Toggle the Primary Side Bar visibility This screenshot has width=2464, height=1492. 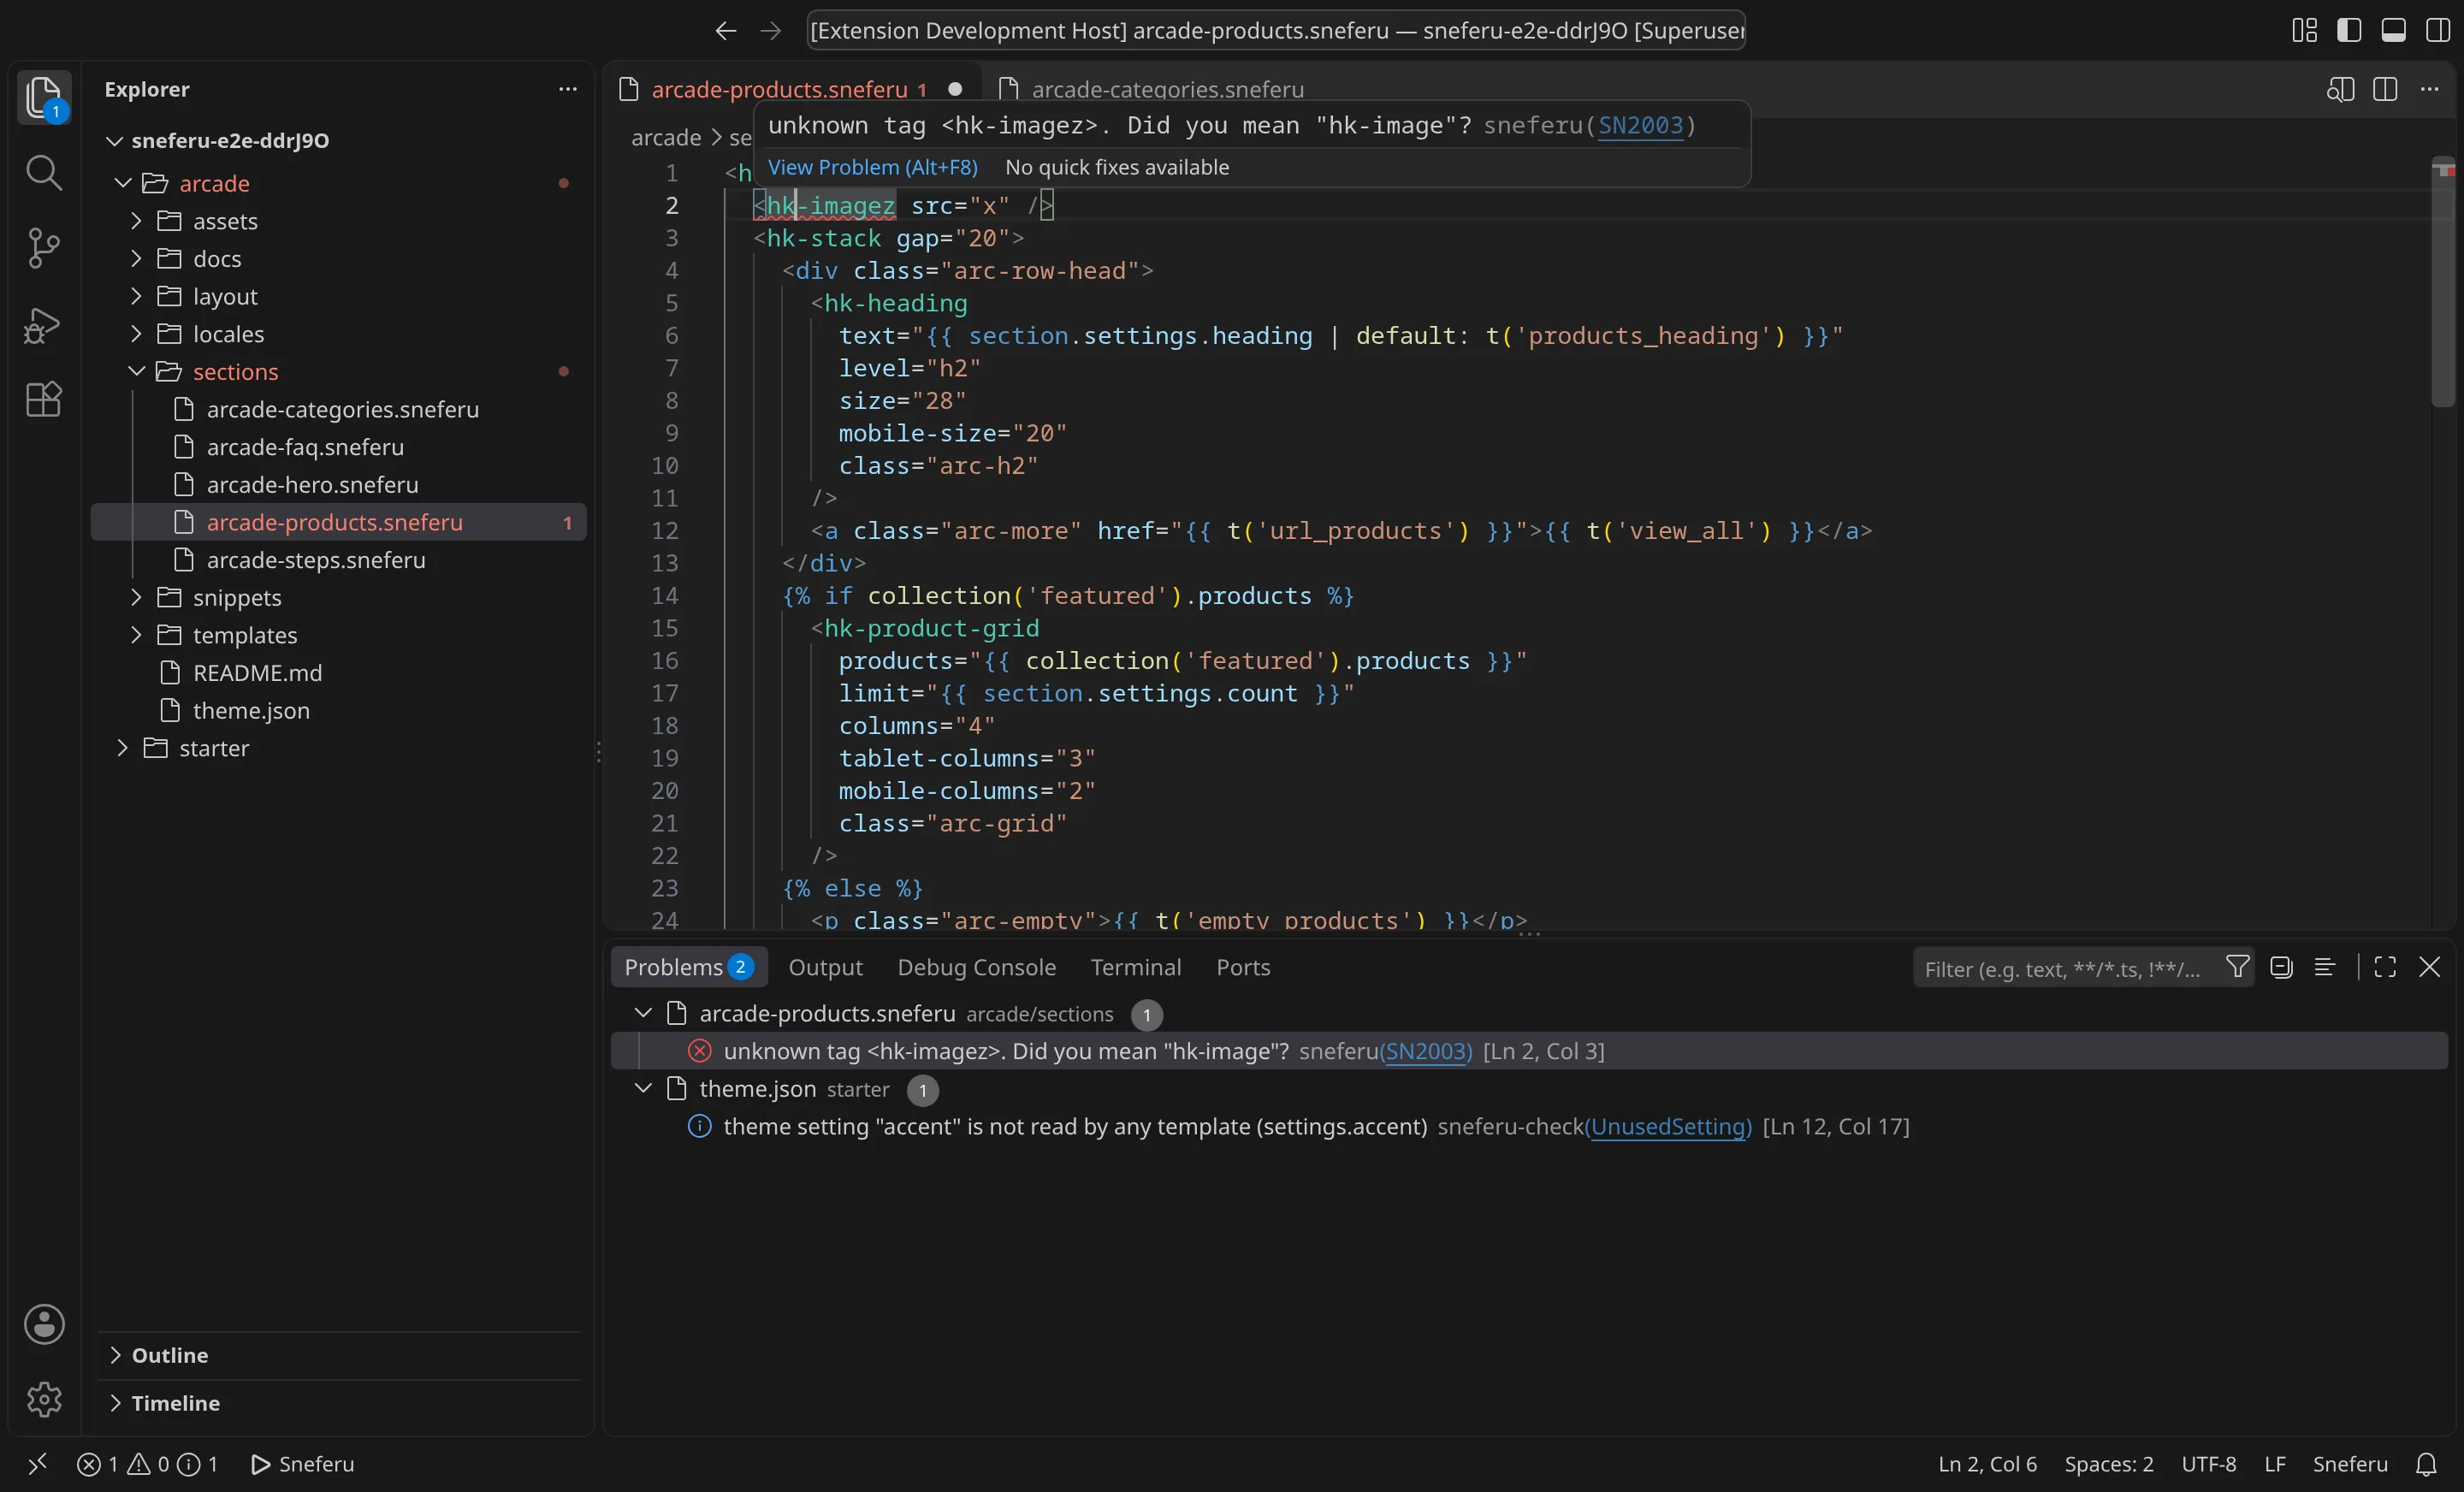tap(2349, 30)
